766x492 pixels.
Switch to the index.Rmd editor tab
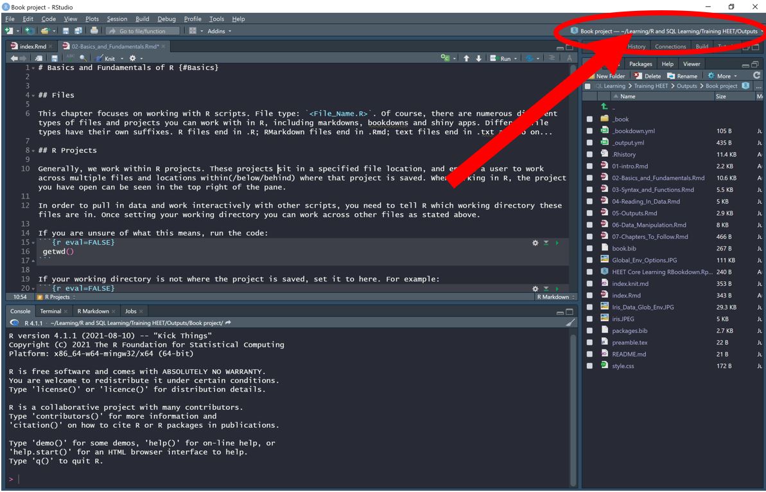(x=32, y=46)
